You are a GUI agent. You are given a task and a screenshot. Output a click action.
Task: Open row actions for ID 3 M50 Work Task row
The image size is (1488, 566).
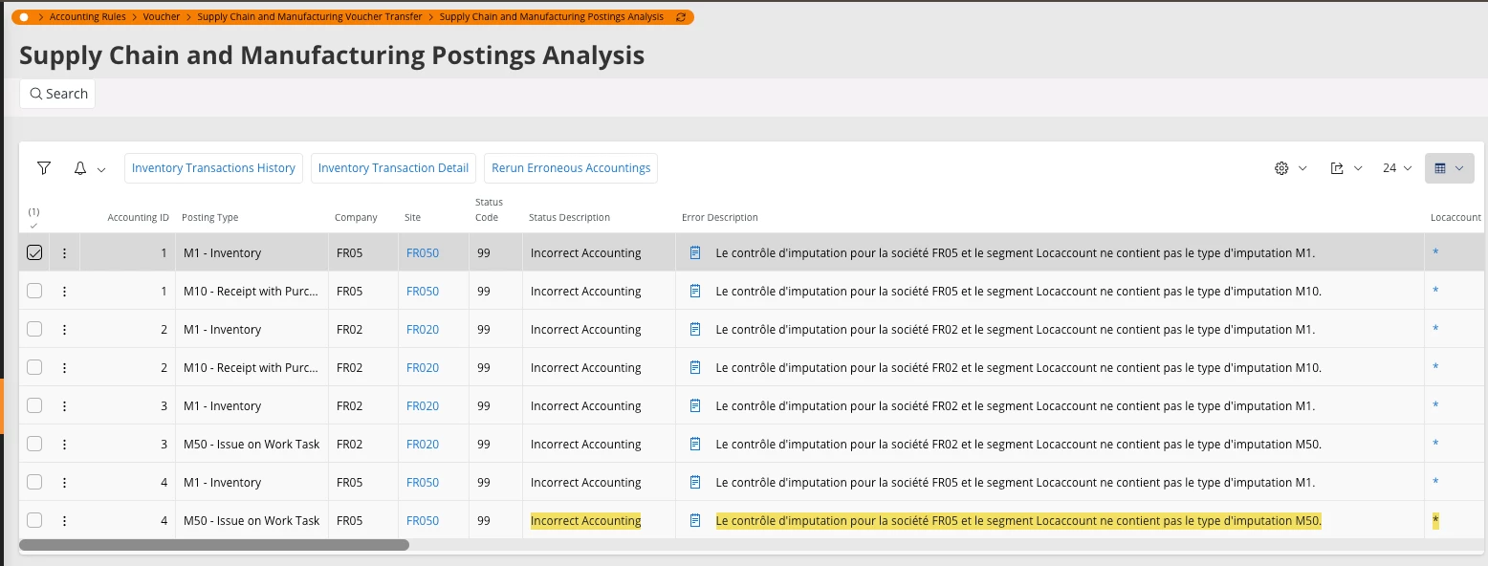click(x=64, y=445)
